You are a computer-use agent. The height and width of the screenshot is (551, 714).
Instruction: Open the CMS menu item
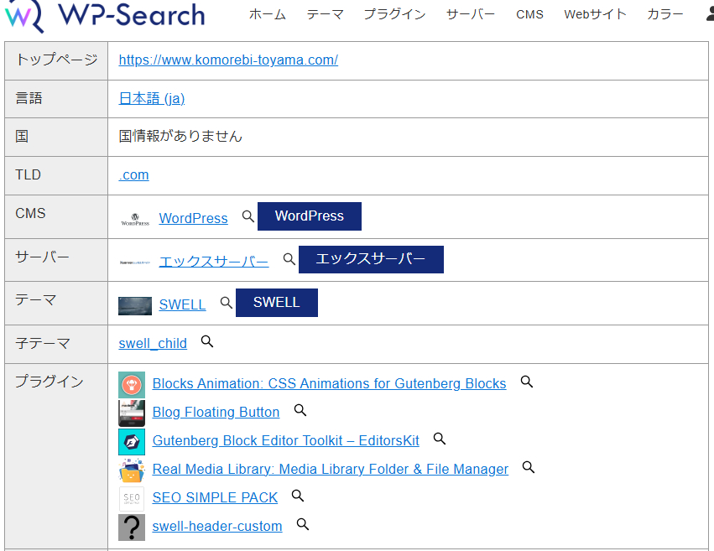529,14
